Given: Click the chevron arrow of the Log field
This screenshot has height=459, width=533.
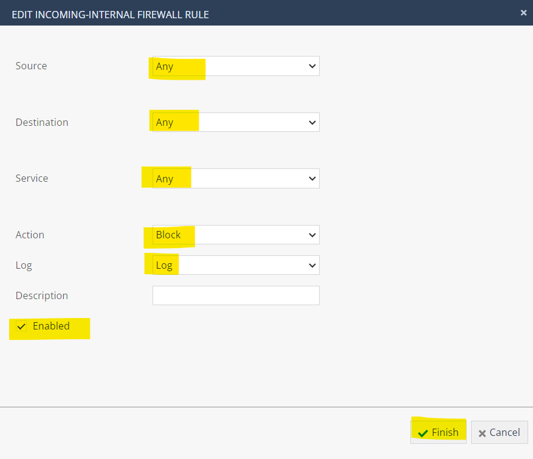Looking at the screenshot, I should point(312,265).
